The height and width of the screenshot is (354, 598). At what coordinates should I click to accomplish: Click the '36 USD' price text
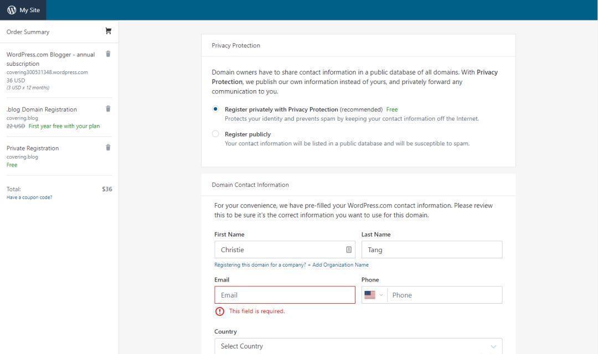click(x=16, y=80)
